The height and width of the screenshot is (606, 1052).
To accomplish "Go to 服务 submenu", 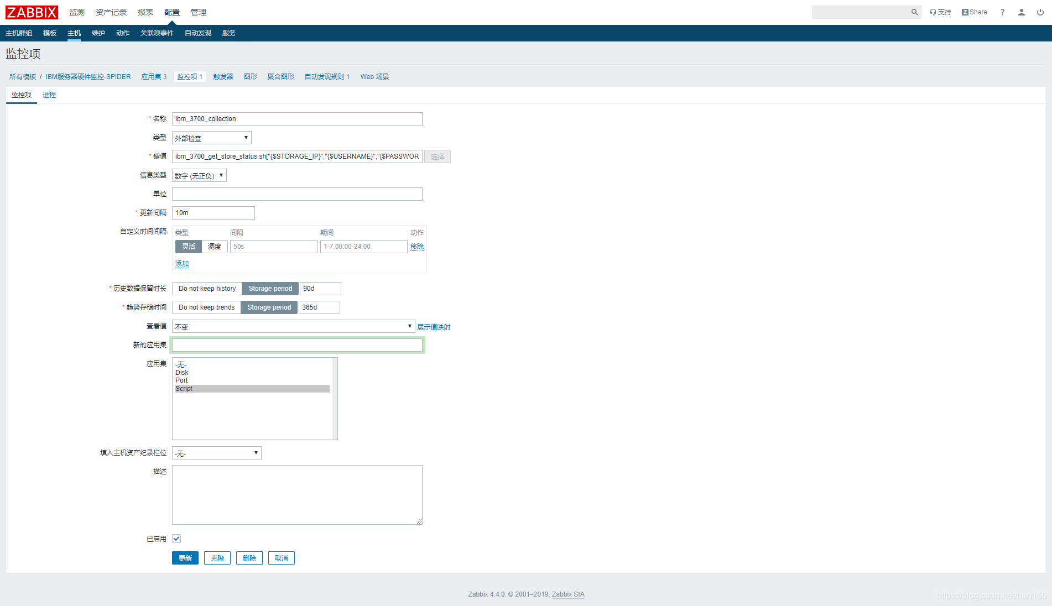I will [x=229, y=33].
